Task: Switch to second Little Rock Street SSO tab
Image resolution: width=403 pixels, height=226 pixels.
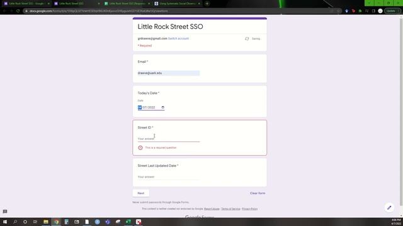Action: (74, 4)
